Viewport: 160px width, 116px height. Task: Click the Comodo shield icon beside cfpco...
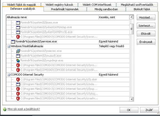tap(18, 65)
